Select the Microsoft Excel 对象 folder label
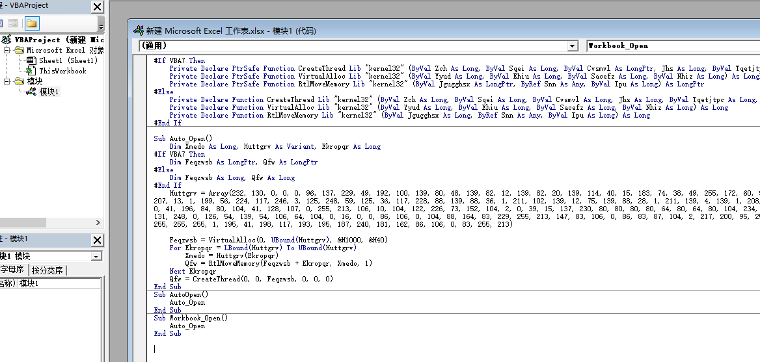The height and width of the screenshot is (362, 760). [x=65, y=50]
